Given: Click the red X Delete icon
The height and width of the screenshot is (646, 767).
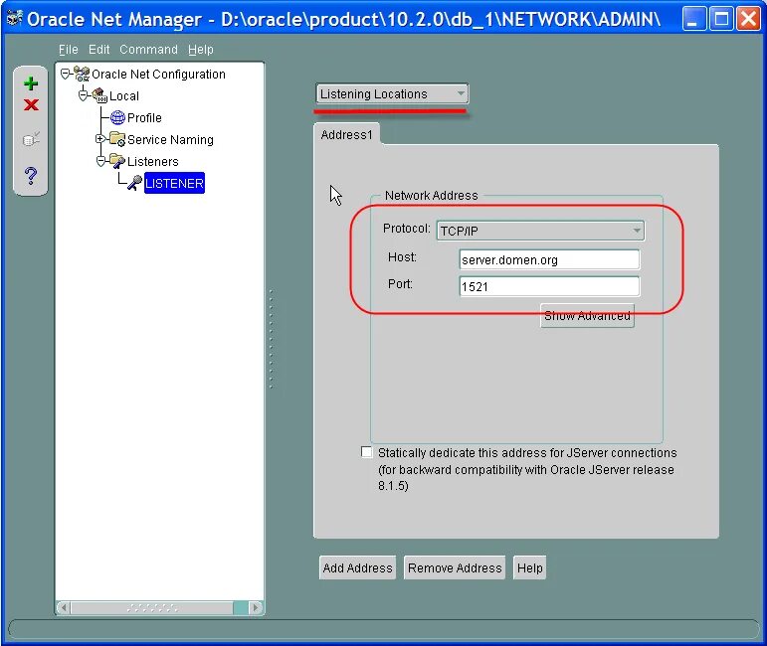Looking at the screenshot, I should point(31,104).
